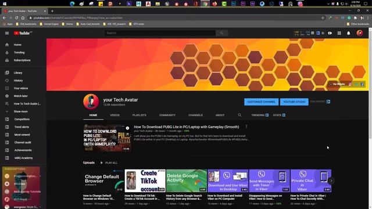The image size is (372, 209).
Task: Open the PUBG Lite featured video thumbnail
Action: tap(107, 138)
